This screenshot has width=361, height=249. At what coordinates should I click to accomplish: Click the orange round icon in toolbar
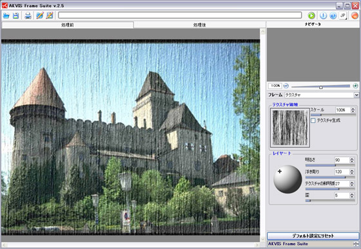[x=355, y=15]
